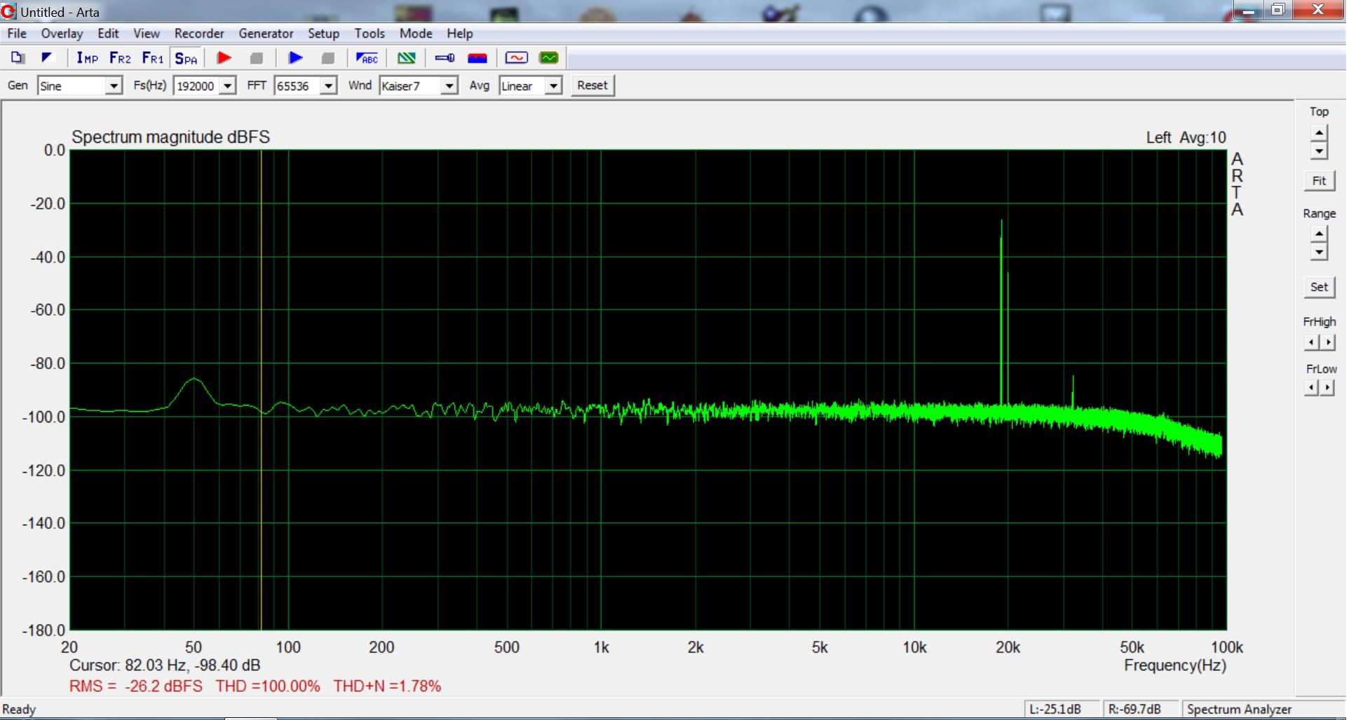Click the Spectrum magnitude dBFS title
The image size is (1349, 720).
[170, 137]
